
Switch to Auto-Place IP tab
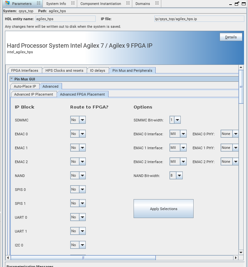25,86
